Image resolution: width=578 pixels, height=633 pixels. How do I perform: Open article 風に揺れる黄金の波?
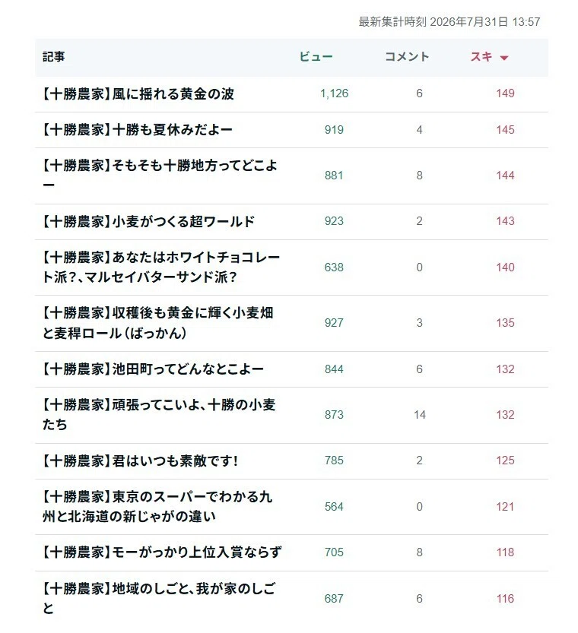tap(138, 94)
